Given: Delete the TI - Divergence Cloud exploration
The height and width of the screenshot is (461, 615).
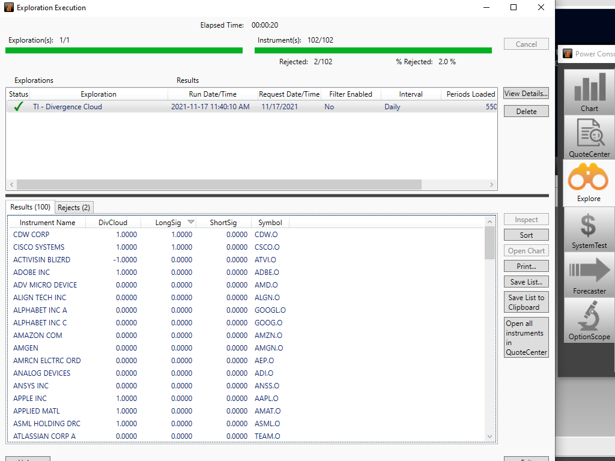Looking at the screenshot, I should pos(526,111).
